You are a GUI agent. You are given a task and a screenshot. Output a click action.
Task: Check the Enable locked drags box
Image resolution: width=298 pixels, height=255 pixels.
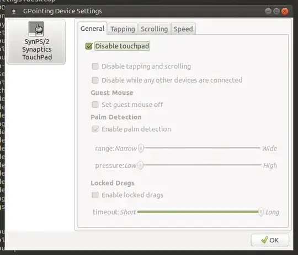pyautogui.click(x=95, y=195)
